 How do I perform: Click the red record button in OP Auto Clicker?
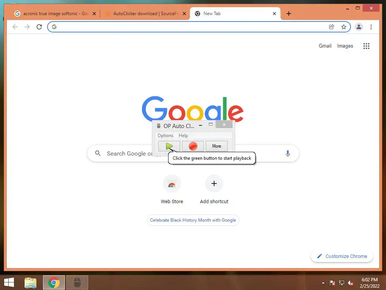click(x=193, y=146)
